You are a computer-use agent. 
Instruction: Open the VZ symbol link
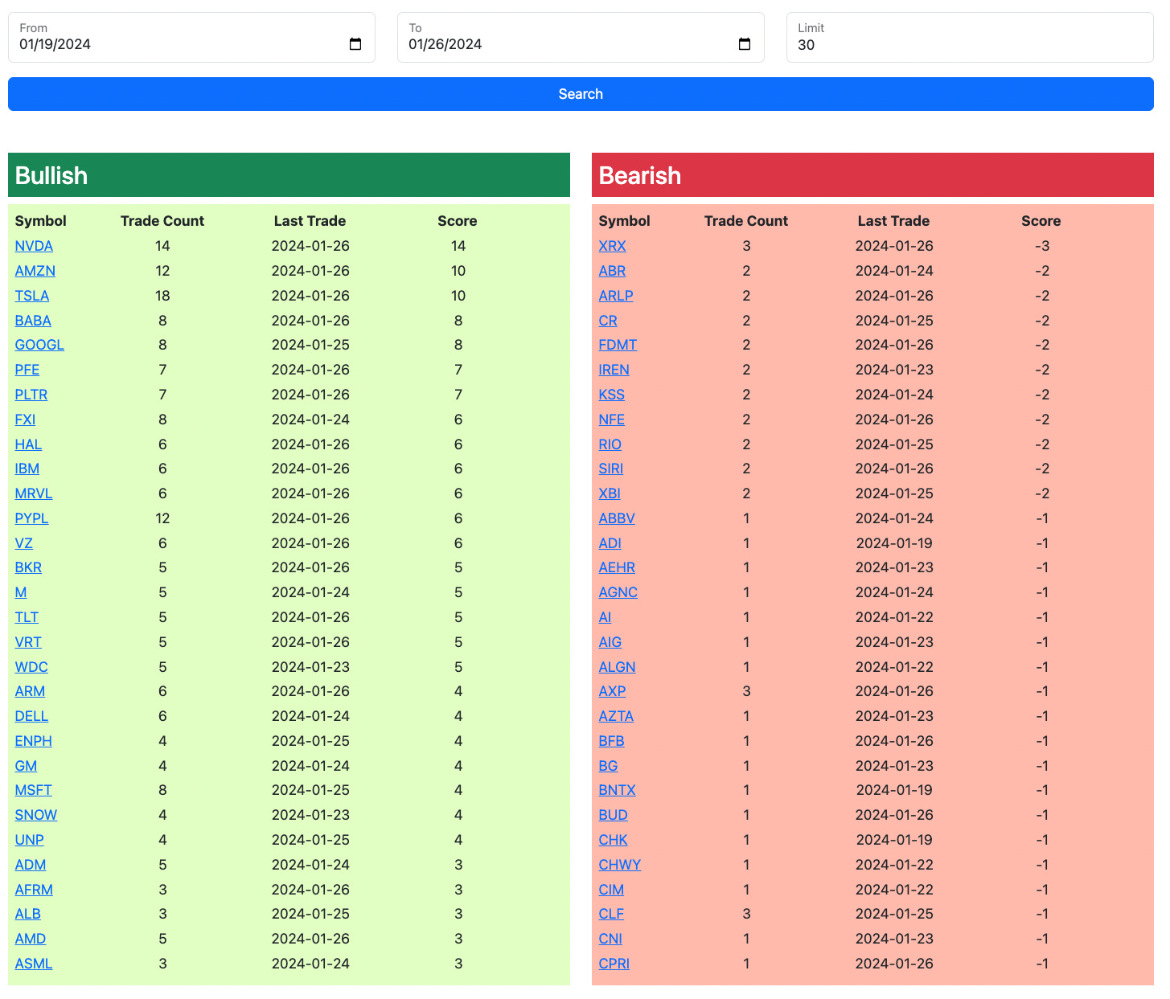(x=24, y=543)
